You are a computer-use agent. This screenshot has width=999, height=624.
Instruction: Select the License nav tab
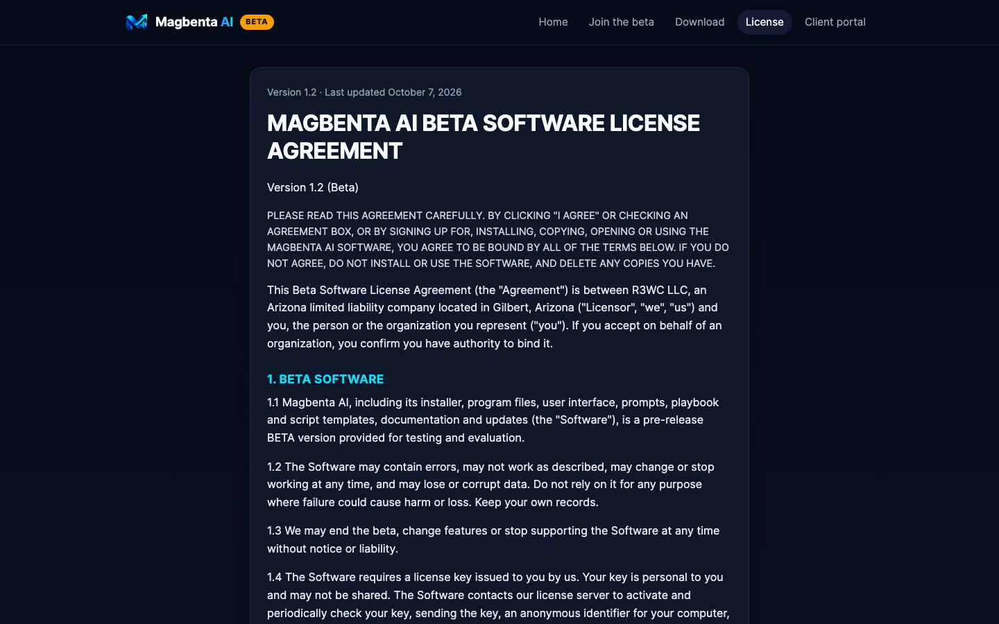point(765,22)
